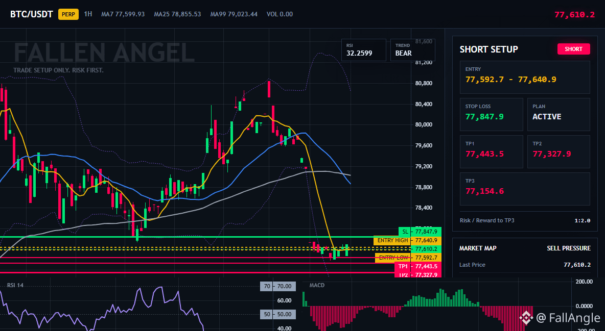Viewport: 605px width, 331px height.
Task: Click the Last Price value 77,610.2
Action: point(577,265)
